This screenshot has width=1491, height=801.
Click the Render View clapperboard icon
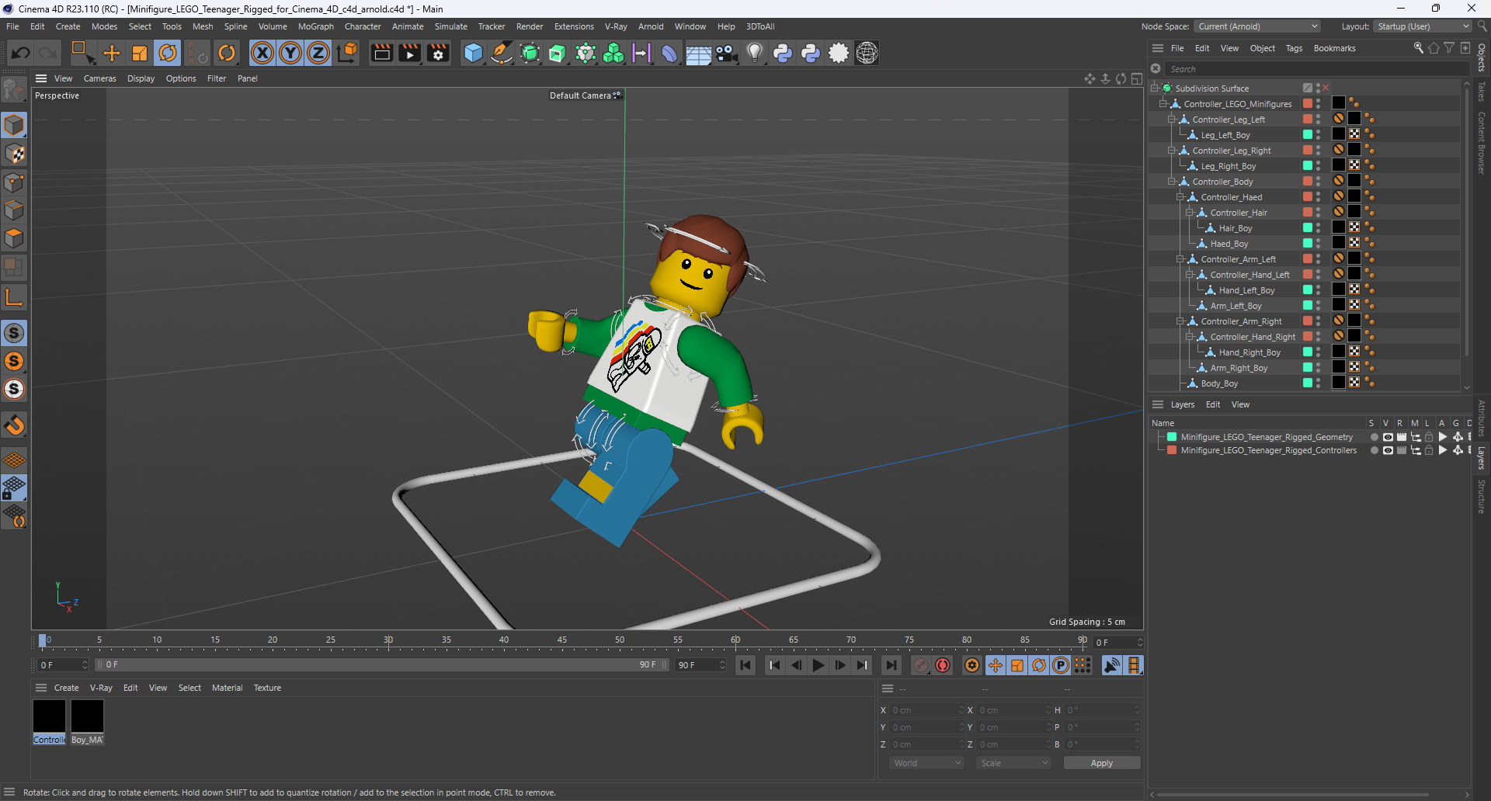click(381, 53)
